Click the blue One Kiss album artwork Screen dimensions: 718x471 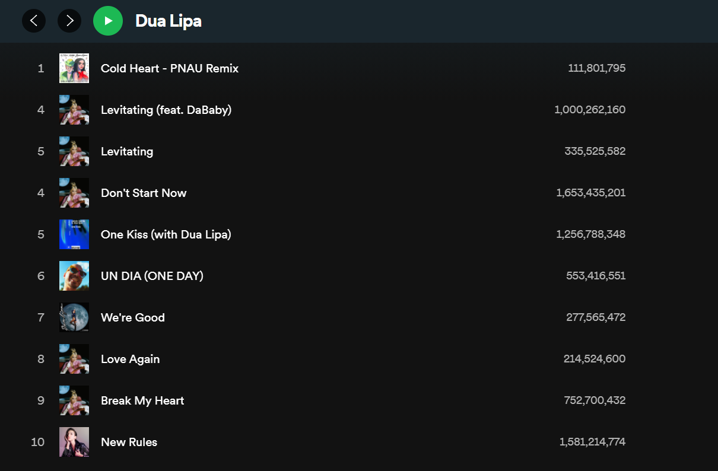pos(74,234)
